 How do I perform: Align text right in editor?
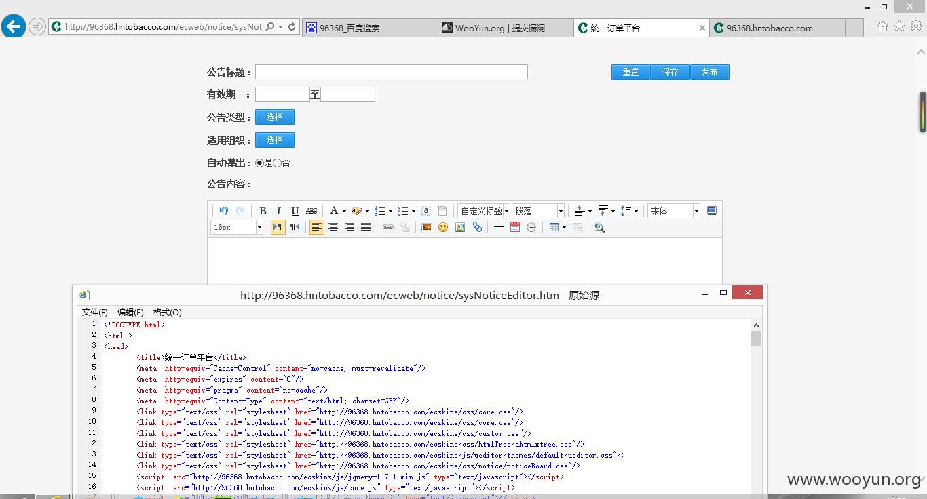coord(349,227)
